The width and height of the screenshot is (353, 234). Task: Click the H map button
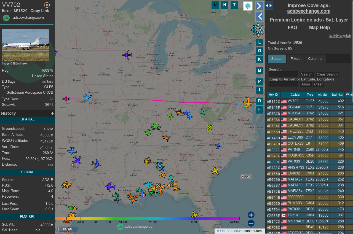(224, 5)
